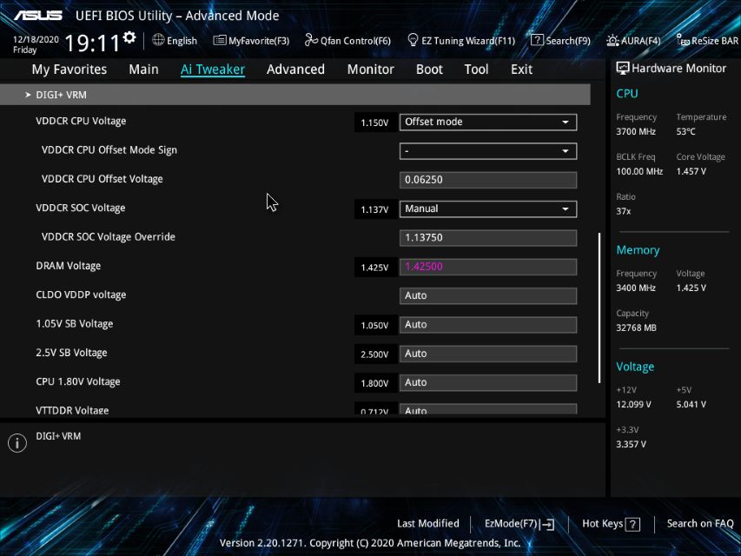Click the 1.800V CPU readout
The image size is (741, 556).
[x=374, y=383]
